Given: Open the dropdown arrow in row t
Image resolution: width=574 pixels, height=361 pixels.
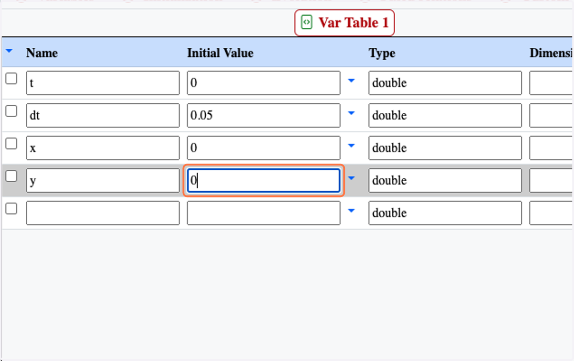Looking at the screenshot, I should tap(352, 81).
